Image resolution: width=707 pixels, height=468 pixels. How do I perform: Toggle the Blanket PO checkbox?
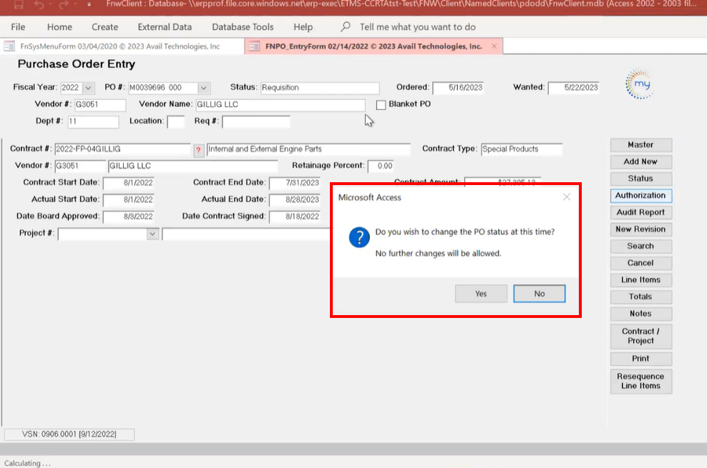[381, 104]
